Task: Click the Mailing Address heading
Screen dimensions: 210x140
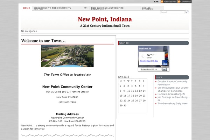Action: 67,114
